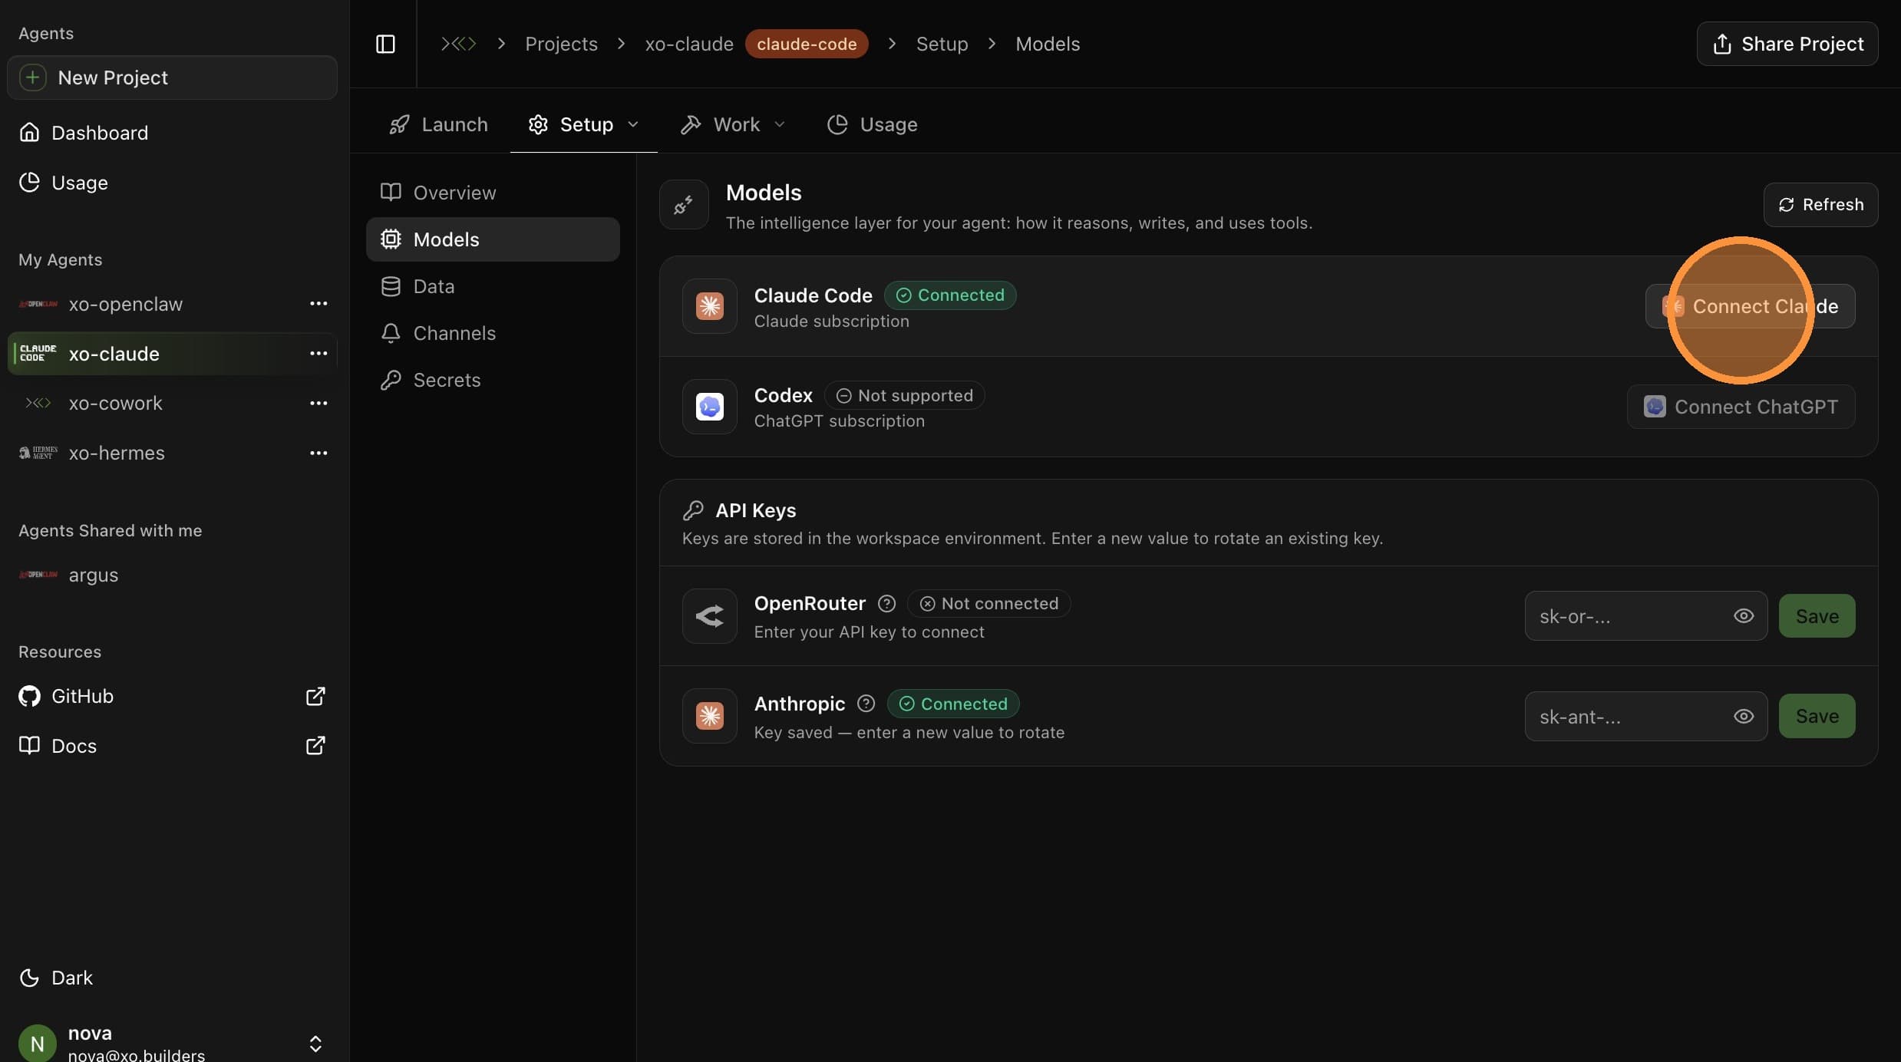The width and height of the screenshot is (1901, 1062).
Task: Toggle the Dark theme mode
Action: coord(55,978)
